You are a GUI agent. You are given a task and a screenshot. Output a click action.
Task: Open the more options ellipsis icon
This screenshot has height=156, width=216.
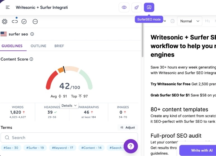[35, 21]
